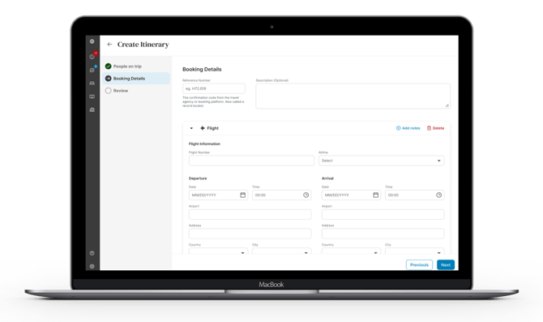
Task: Focus the Departure Airport field
Action: click(x=250, y=214)
